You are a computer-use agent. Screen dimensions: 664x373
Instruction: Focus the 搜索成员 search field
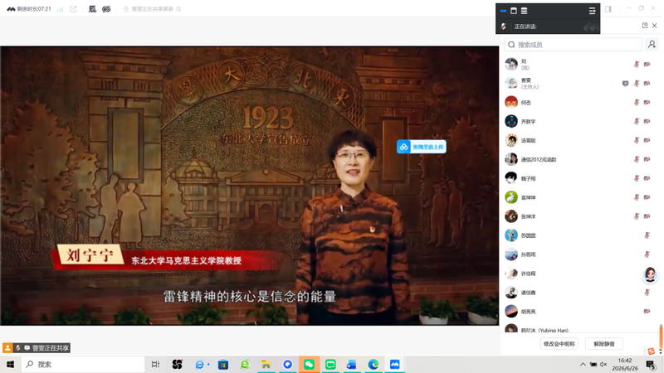tap(573, 45)
